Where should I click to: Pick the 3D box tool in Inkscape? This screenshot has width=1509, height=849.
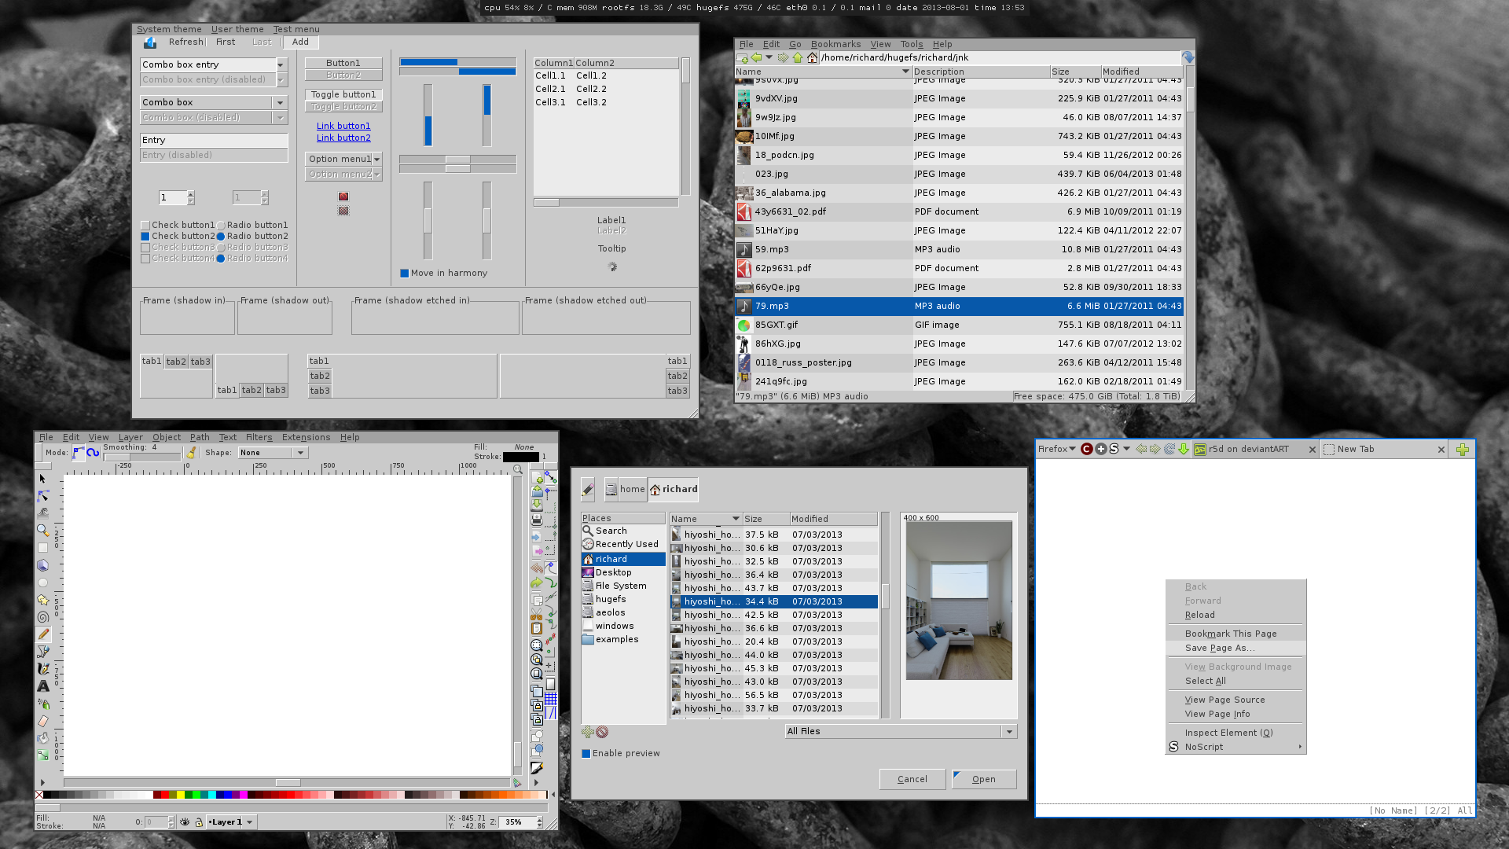click(42, 565)
